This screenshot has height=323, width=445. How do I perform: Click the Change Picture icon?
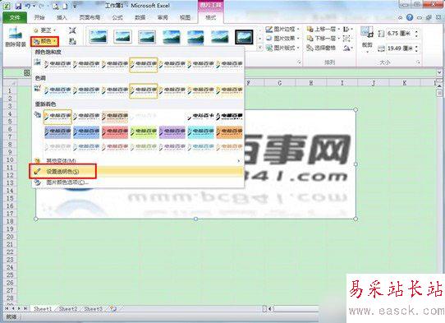(x=72, y=41)
